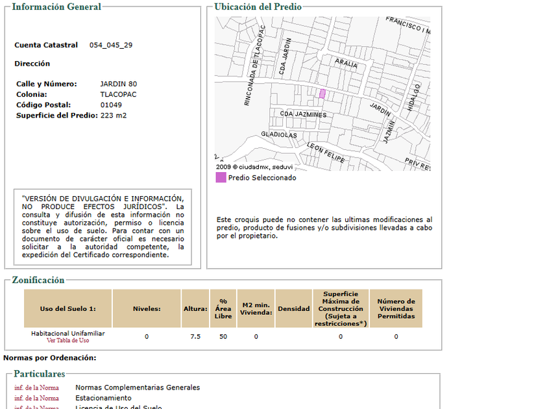Click the Cuenta Catastral value 054_045_29
This screenshot has width=545, height=409.
(x=111, y=45)
